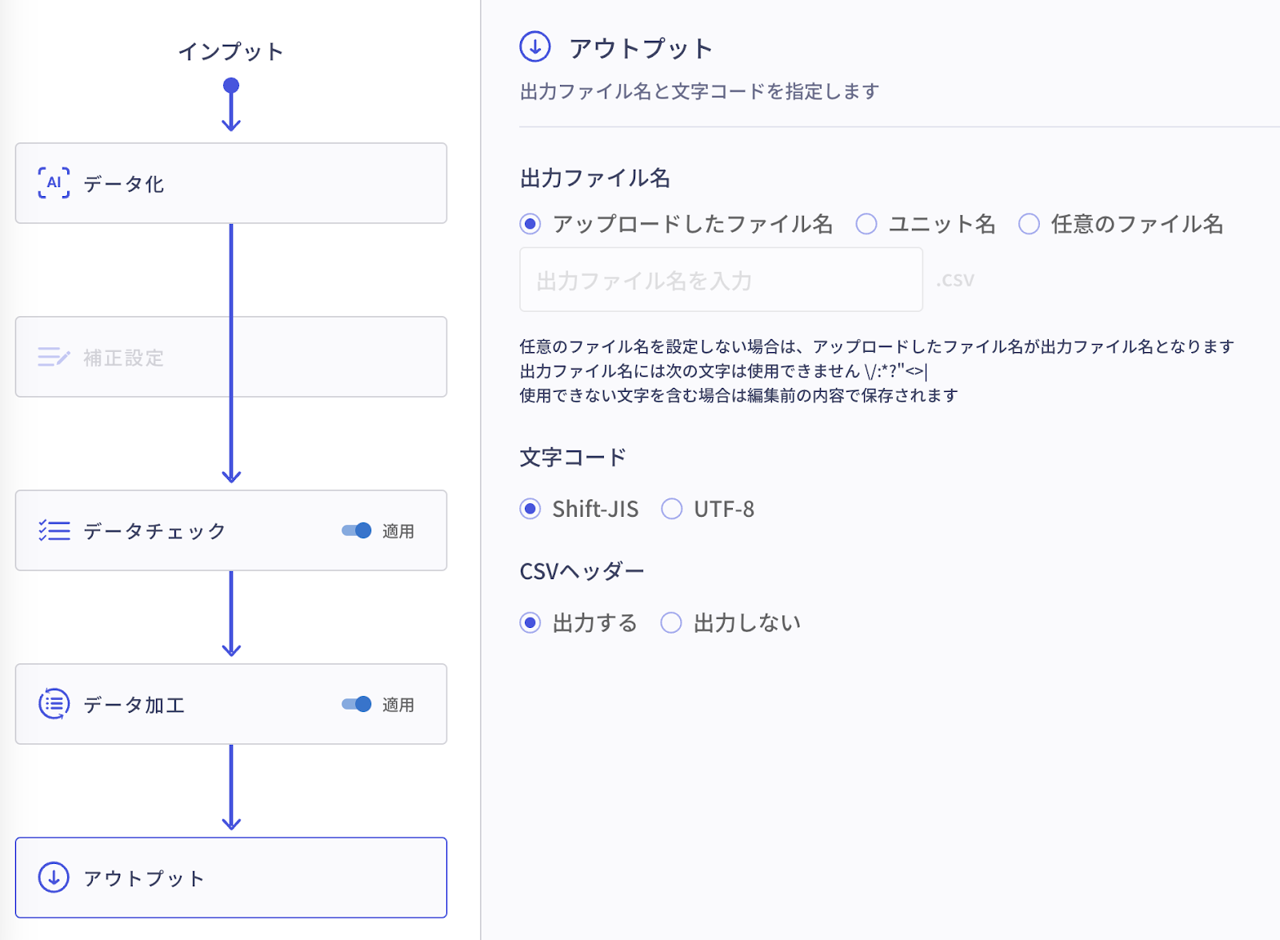Toggle the データチェック 適用 switch
The height and width of the screenshot is (940, 1280).
tap(356, 530)
